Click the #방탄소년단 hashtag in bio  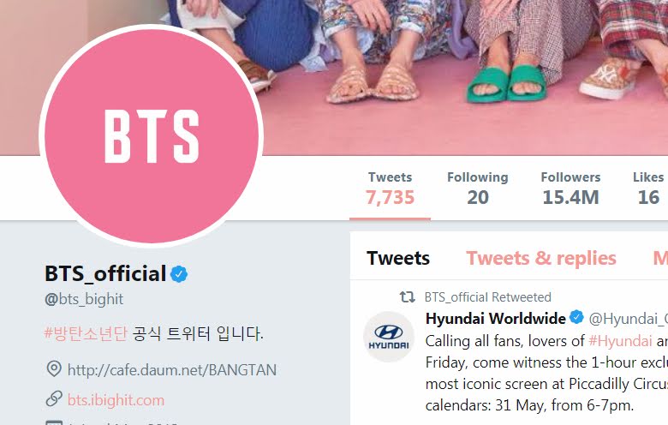(x=86, y=333)
